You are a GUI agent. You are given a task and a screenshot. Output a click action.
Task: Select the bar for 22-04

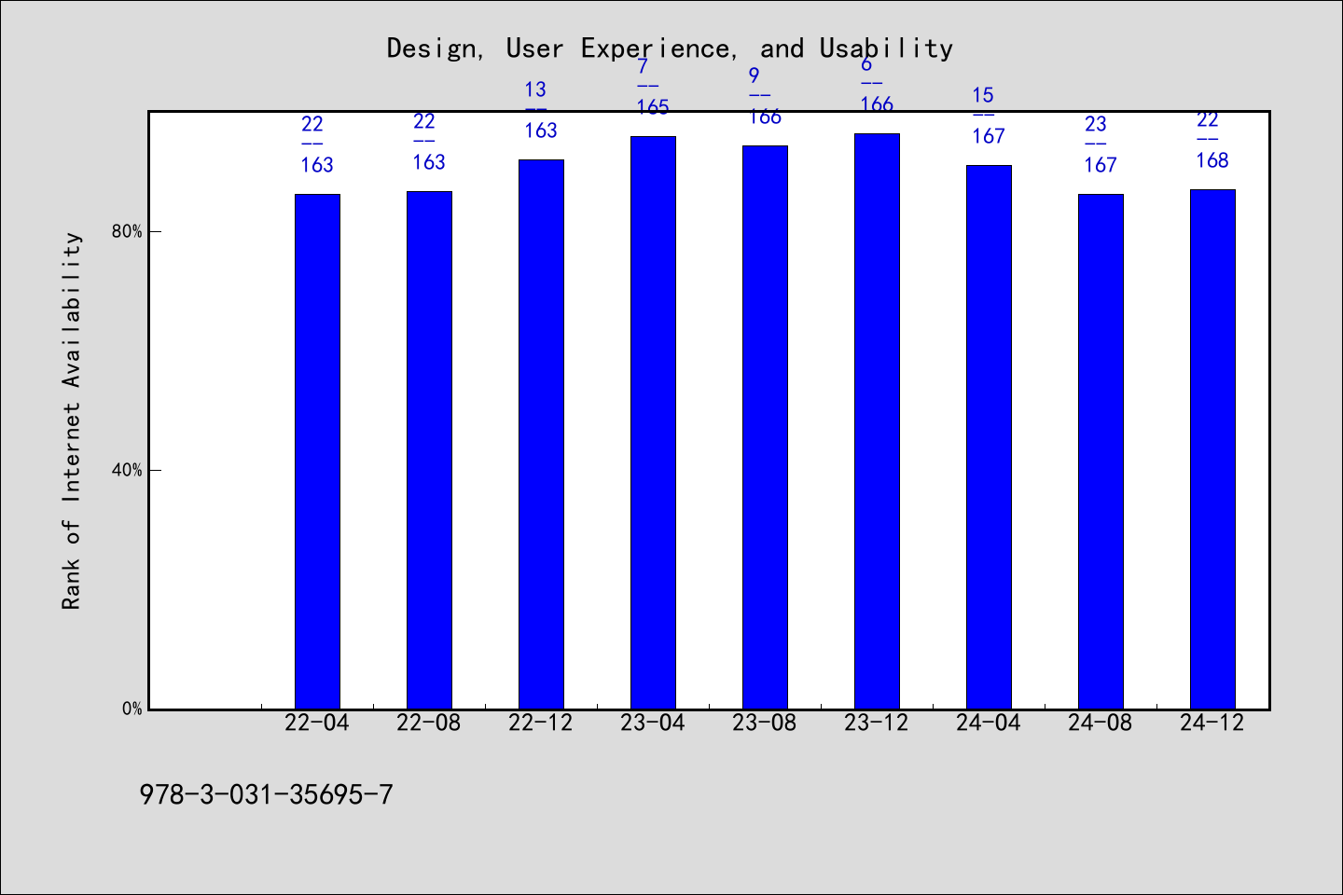[317, 451]
